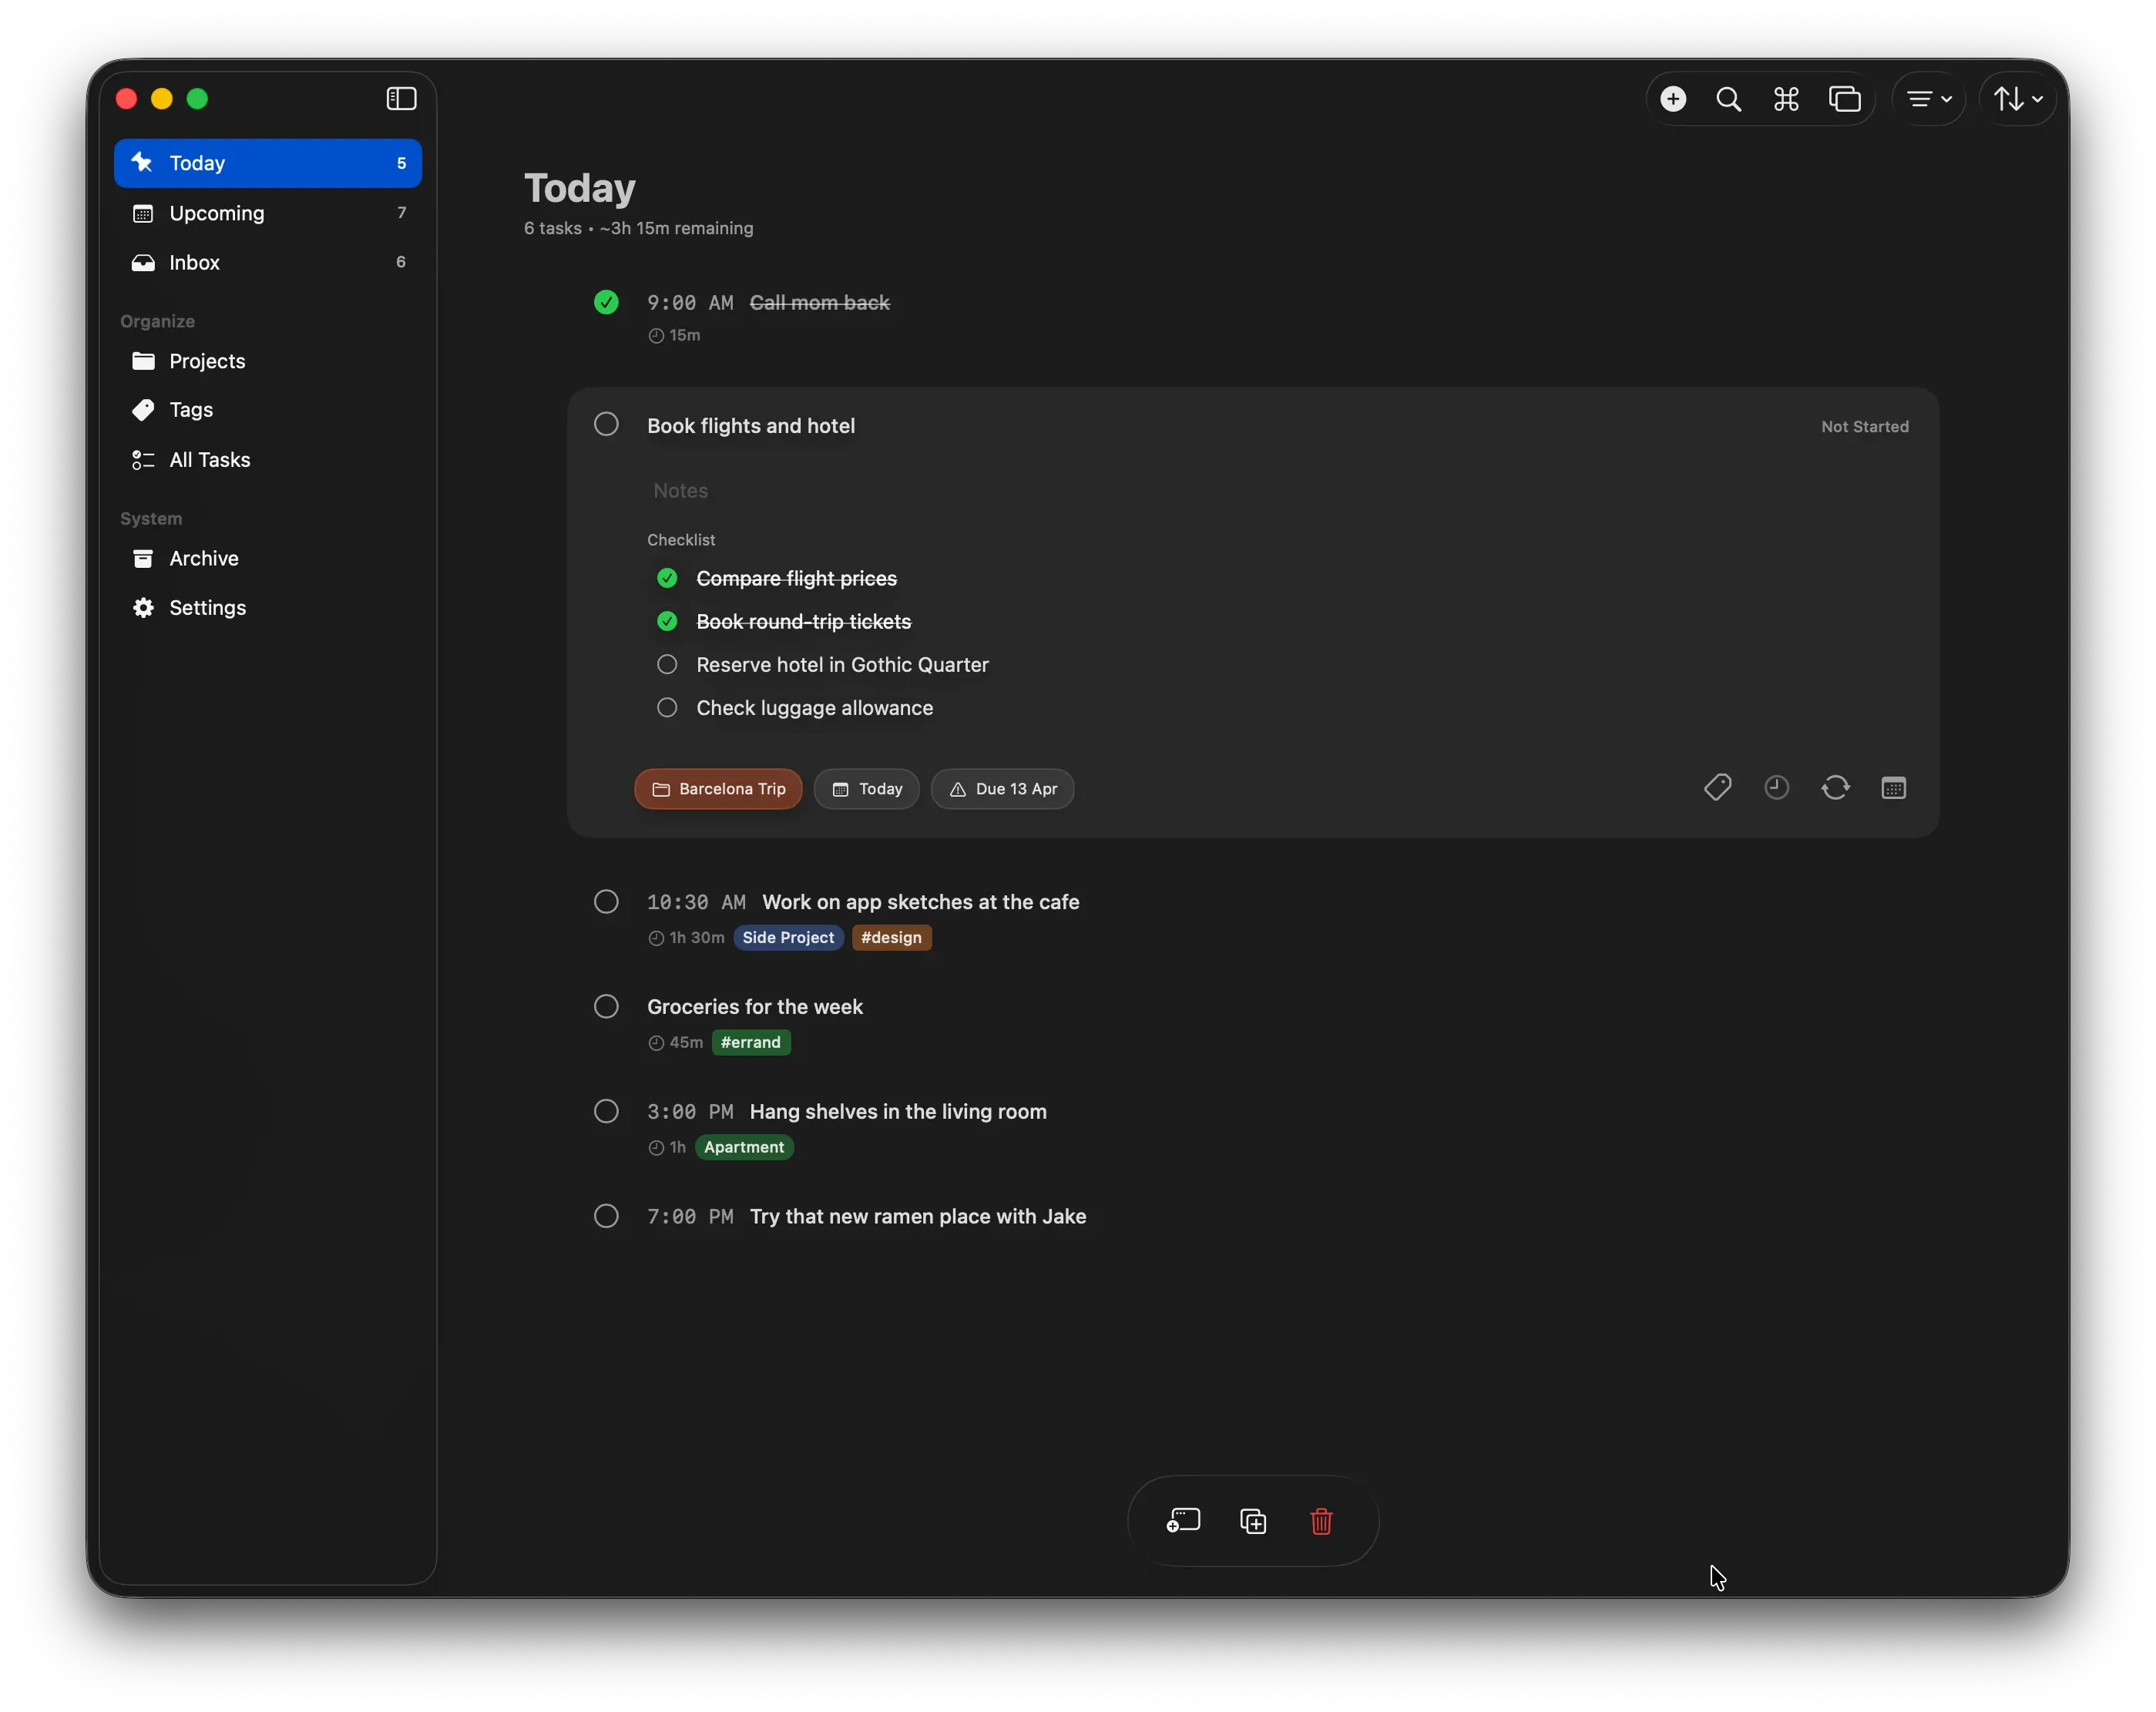The width and height of the screenshot is (2156, 1712).
Task: Open Settings in the sidebar
Action: point(268,607)
